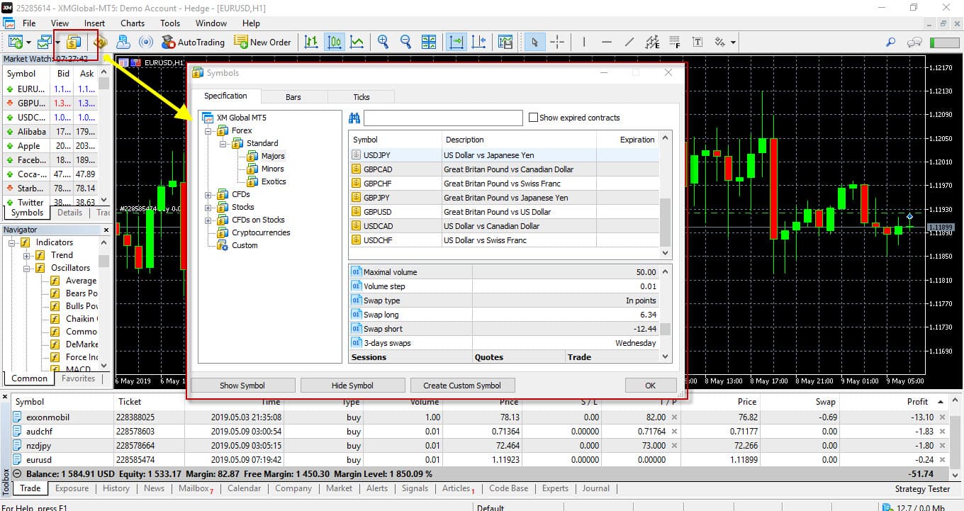Expand the Trend indicators folder in Navigator
This screenshot has height=511, width=964.
point(27,255)
